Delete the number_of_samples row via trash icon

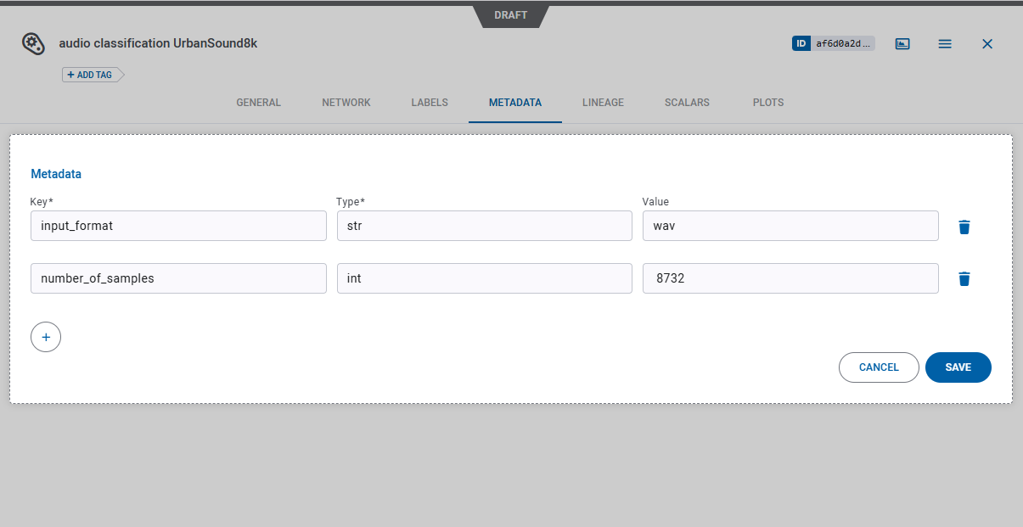964,278
